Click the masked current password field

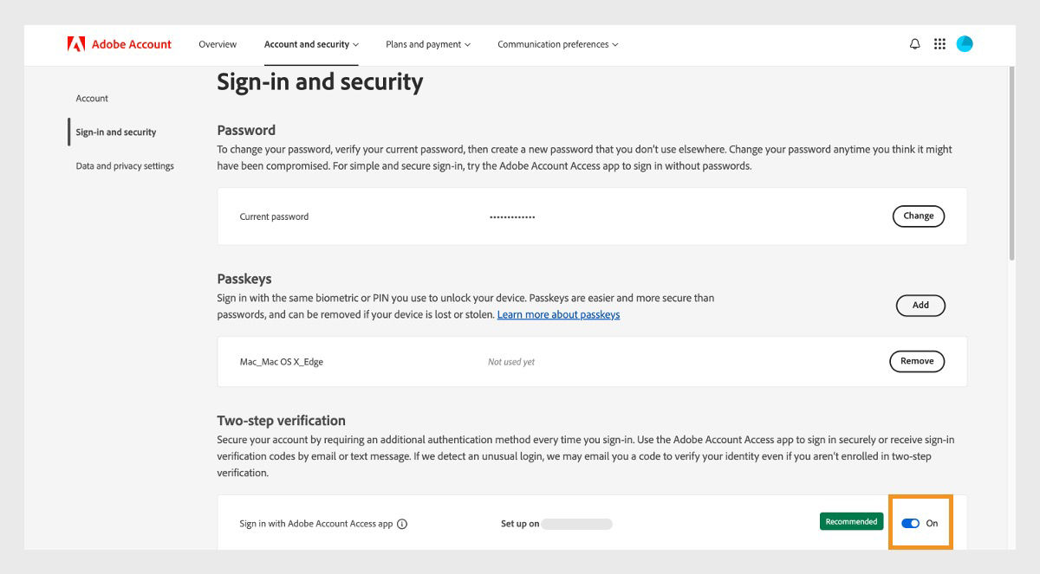(x=511, y=216)
